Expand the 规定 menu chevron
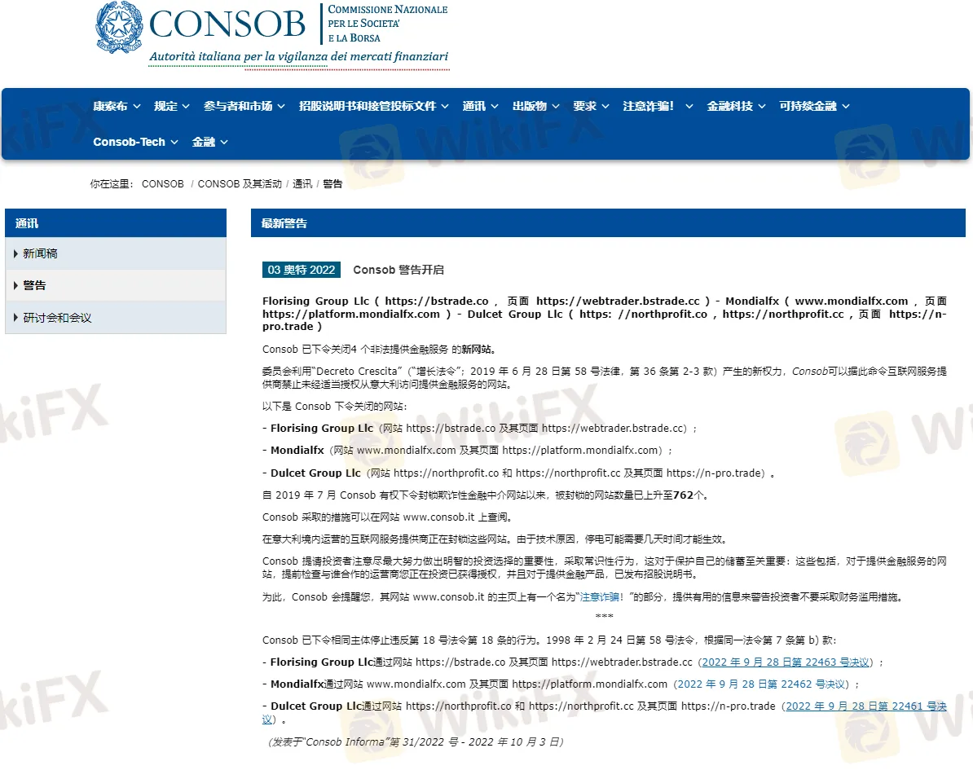This screenshot has height=770, width=973. 186,107
